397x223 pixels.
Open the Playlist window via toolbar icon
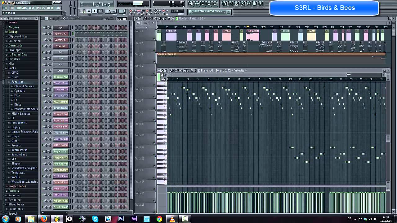click(x=191, y=4)
